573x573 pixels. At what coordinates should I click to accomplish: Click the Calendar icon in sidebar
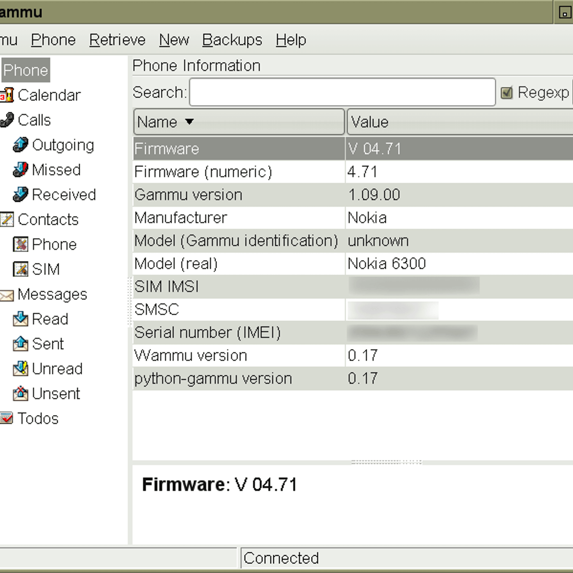point(7,95)
